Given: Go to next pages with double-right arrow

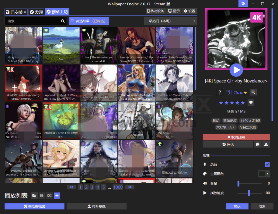Looking at the screenshot, I should 130,187.
